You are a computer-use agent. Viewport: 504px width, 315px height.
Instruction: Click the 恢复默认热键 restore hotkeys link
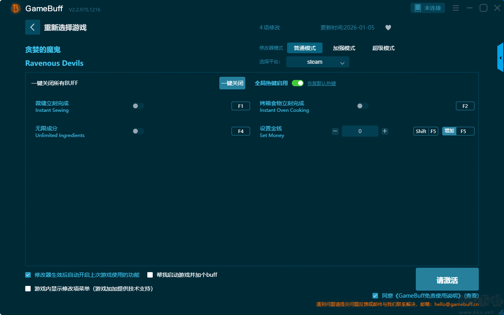pyautogui.click(x=321, y=83)
